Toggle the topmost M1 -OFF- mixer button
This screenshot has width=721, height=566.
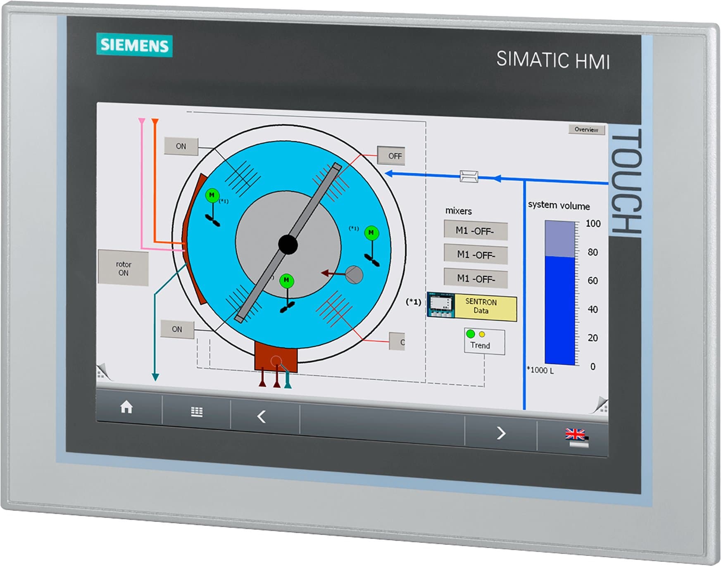coord(476,231)
